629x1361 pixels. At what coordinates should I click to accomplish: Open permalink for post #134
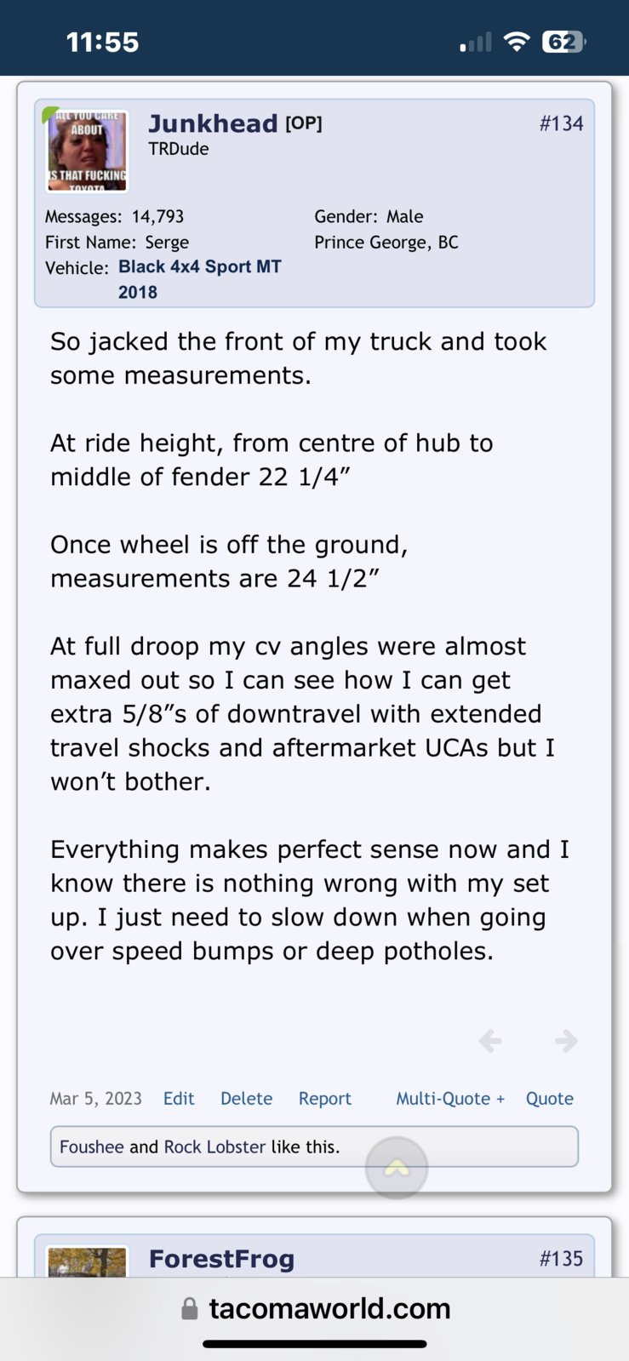point(561,123)
